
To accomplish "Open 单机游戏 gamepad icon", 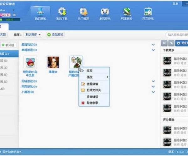I will coord(105,14).
